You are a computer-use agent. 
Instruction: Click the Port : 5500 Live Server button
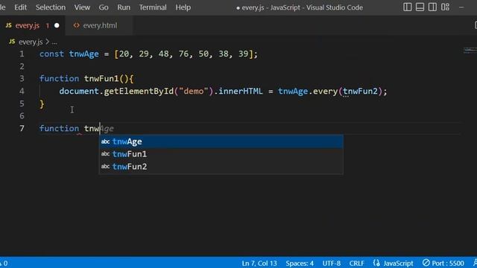point(443,263)
